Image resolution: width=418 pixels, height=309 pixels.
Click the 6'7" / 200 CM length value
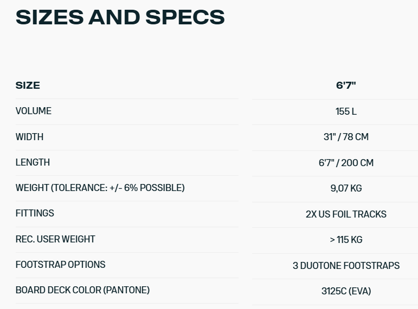(x=346, y=163)
